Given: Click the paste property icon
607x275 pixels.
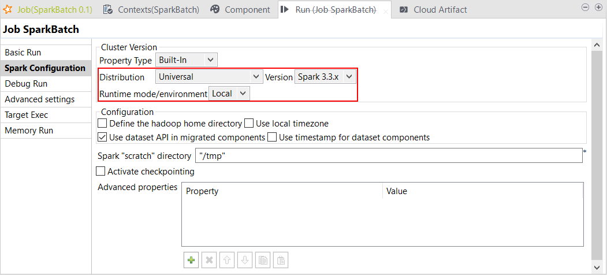Looking at the screenshot, I should pos(280,260).
